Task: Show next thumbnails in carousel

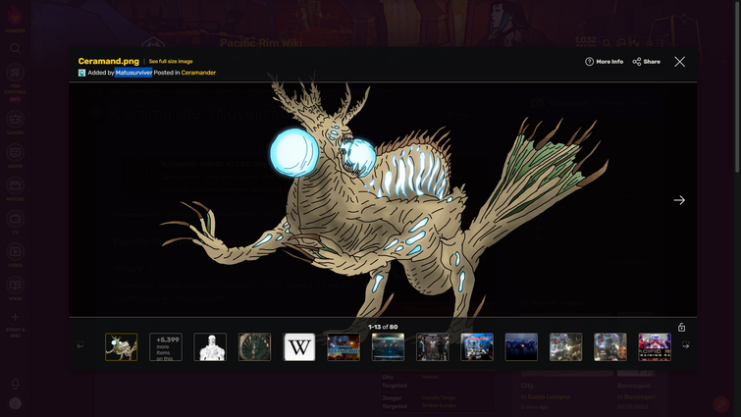Action: 686,345
